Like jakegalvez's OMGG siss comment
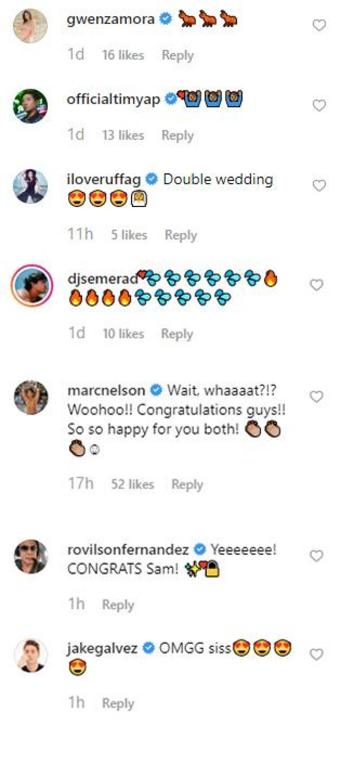Image resolution: width=354 pixels, height=778 pixels. click(316, 654)
